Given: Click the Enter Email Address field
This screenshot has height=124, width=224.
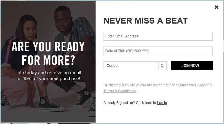Looking at the screenshot, I should tap(158, 36).
